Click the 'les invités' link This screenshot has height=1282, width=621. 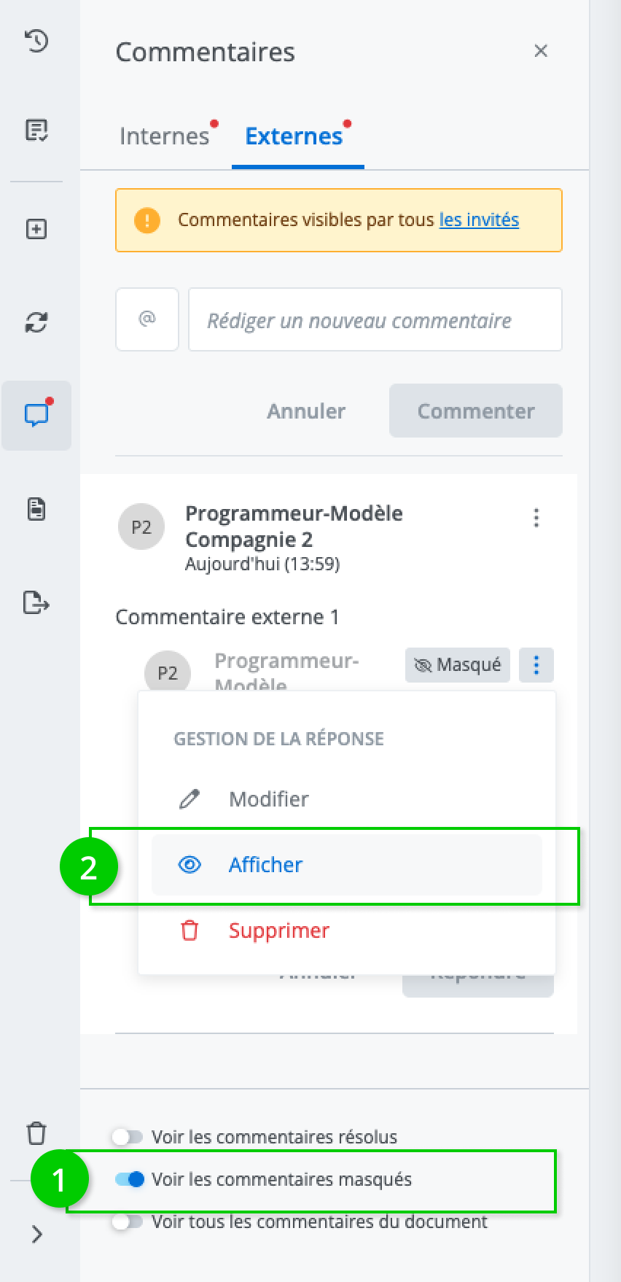pos(479,220)
